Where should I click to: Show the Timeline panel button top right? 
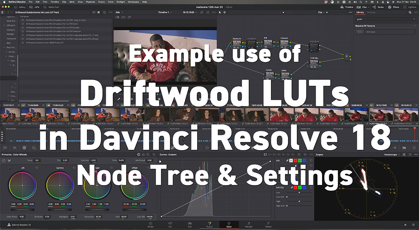(347, 7)
